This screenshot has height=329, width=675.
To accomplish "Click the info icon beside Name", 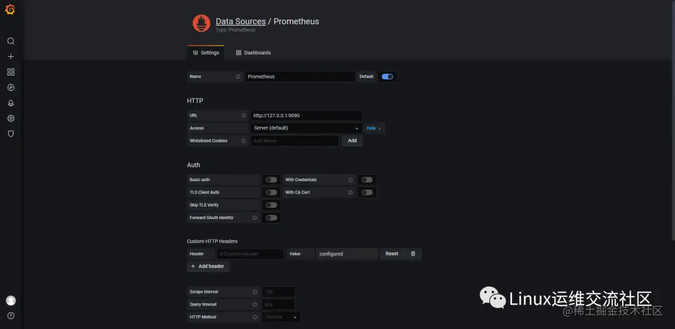I will click(x=238, y=77).
